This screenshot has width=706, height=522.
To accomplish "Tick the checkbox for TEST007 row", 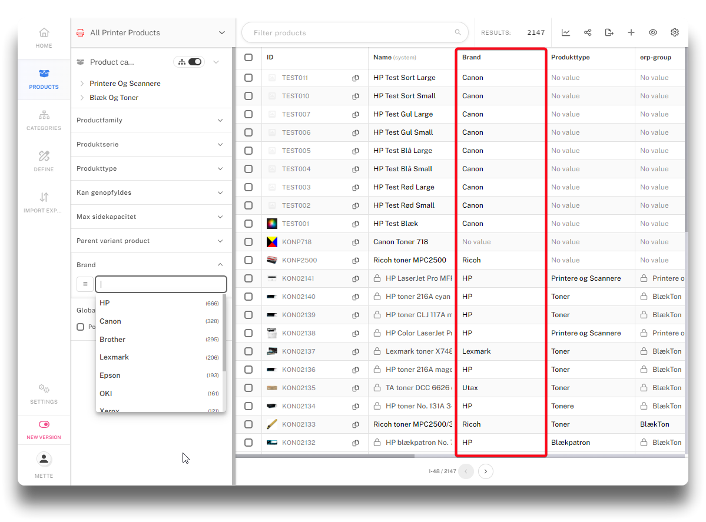I will 248,114.
